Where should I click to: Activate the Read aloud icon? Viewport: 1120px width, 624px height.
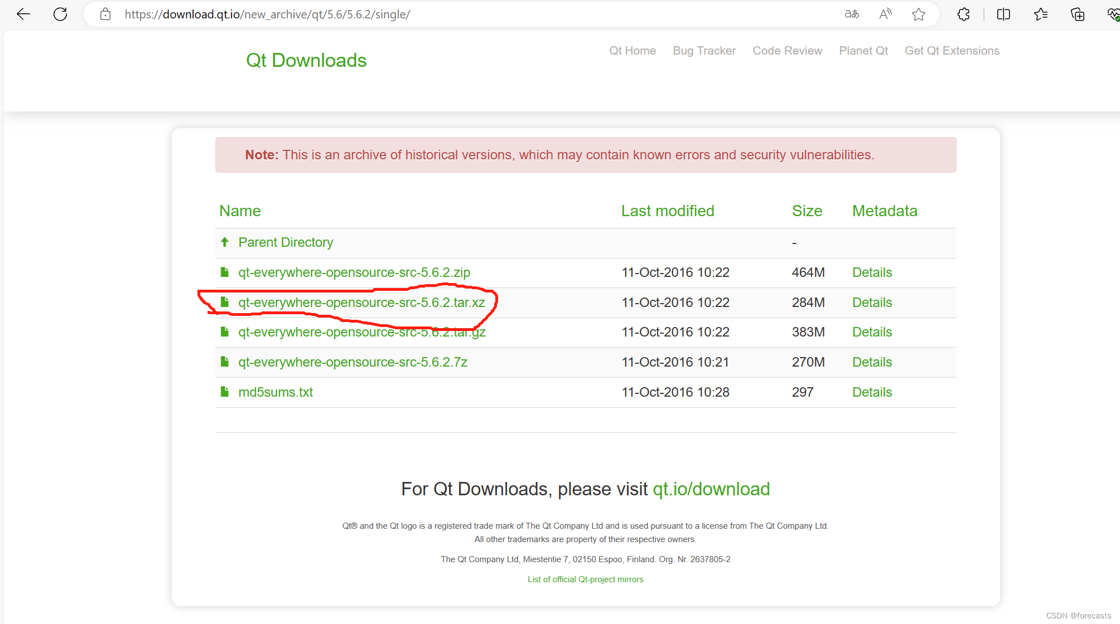[x=885, y=14]
